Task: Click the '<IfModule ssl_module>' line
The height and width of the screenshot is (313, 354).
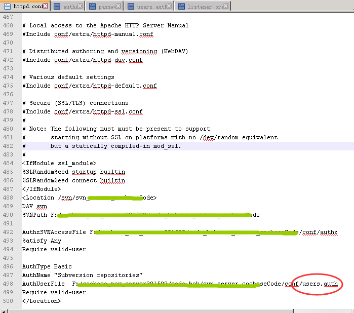Action: click(x=59, y=163)
